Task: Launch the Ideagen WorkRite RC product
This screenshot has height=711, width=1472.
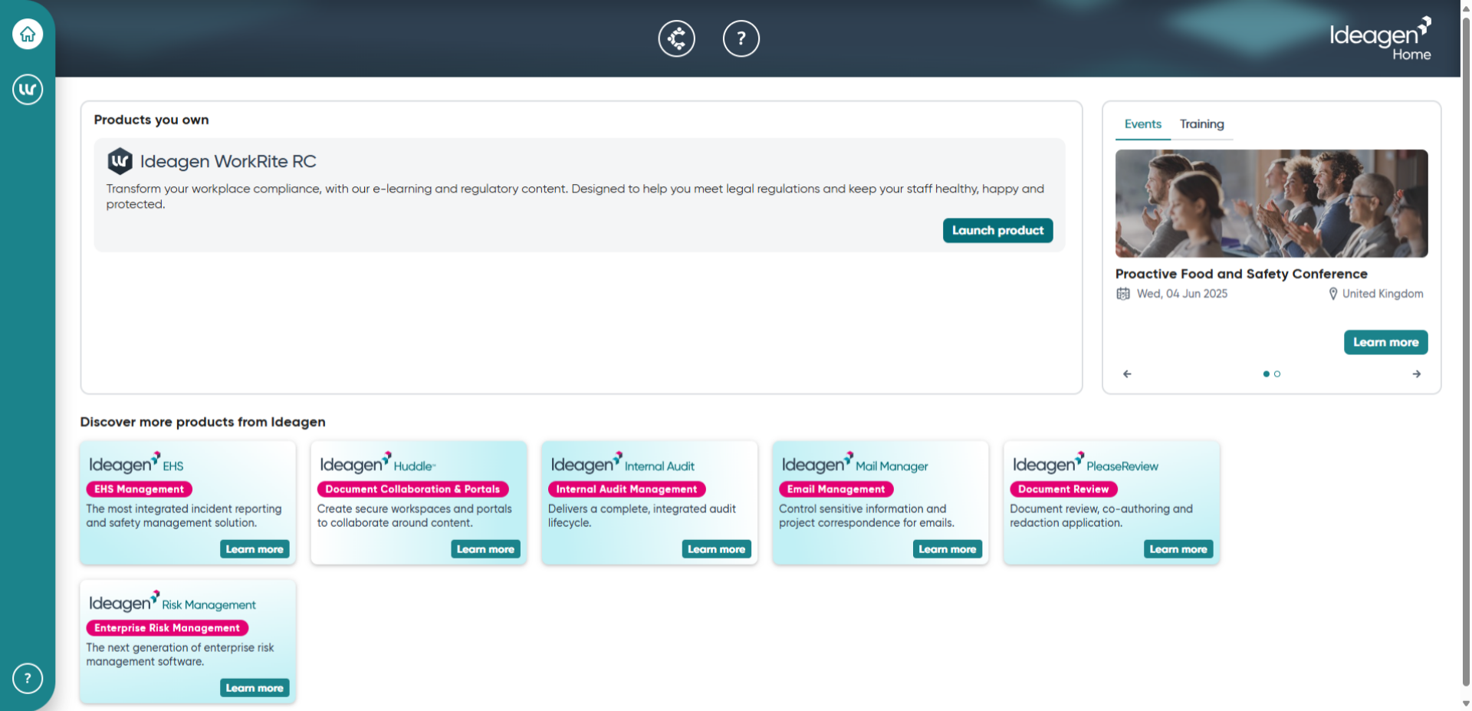Action: [997, 230]
